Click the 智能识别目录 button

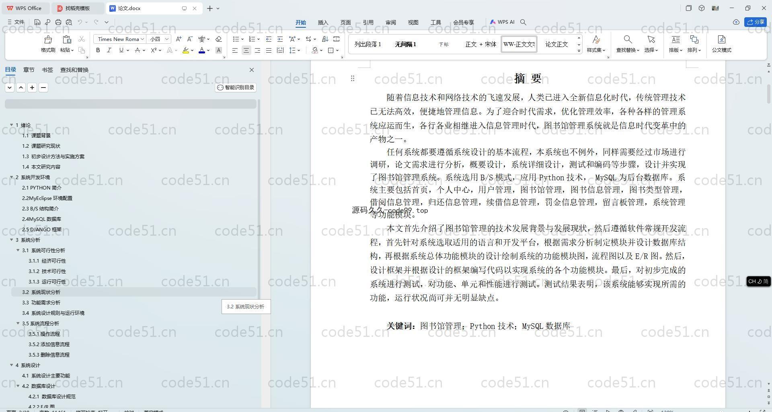point(236,88)
